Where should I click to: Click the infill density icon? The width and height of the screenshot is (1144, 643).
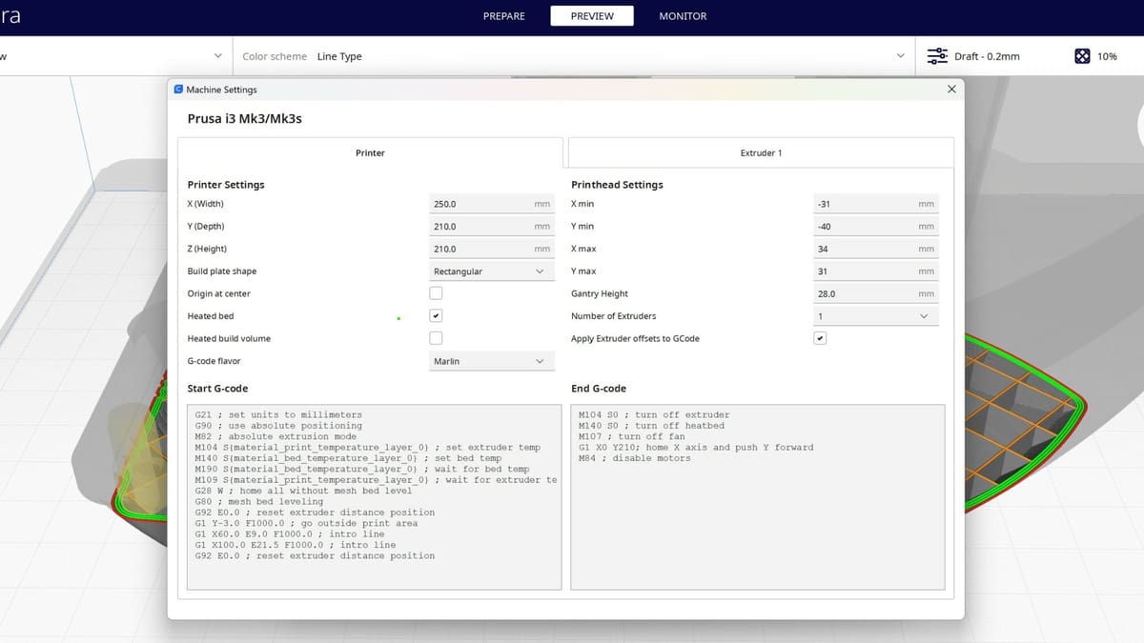click(x=1082, y=56)
